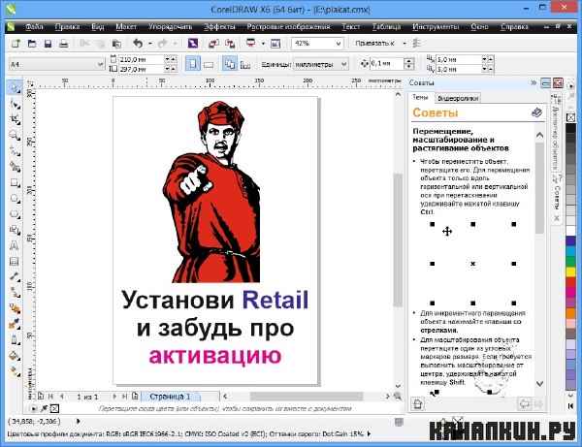The height and width of the screenshot is (447, 582).
Task: Select the Rectangle tool
Action: (x=15, y=182)
